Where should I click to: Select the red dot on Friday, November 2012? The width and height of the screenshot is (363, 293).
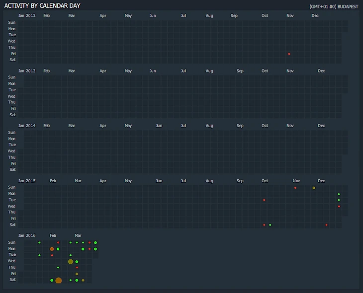pyautogui.click(x=289, y=54)
